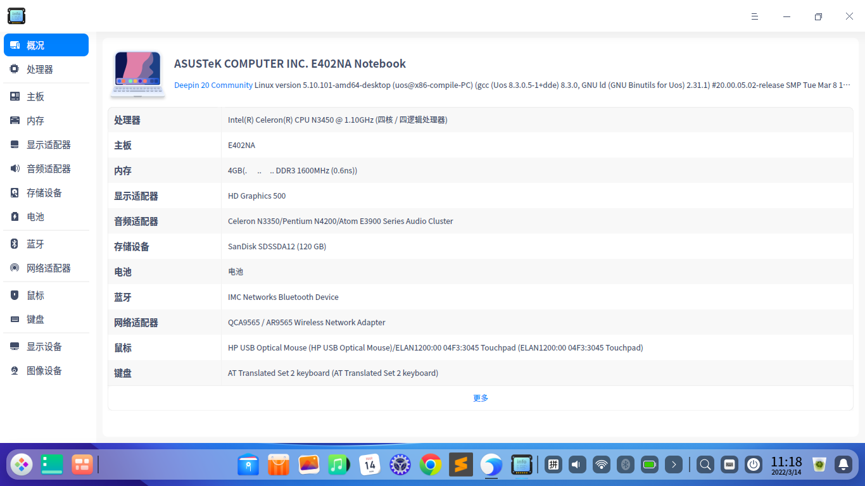Click the IMC Networks Bluetooth Device value
Viewport: 865px width, 486px height.
coord(283,297)
